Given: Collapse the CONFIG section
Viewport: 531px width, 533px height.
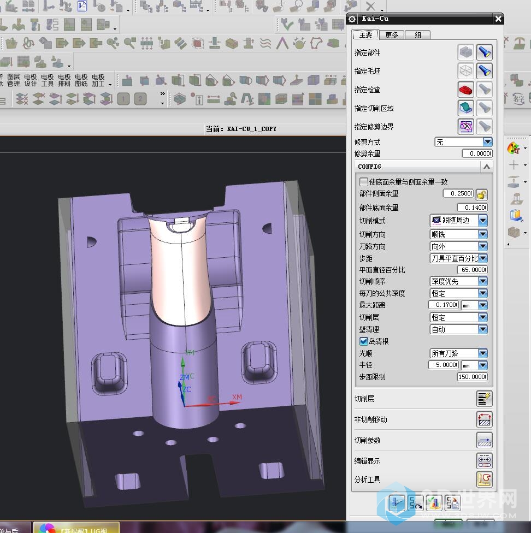Looking at the screenshot, I should pos(486,167).
